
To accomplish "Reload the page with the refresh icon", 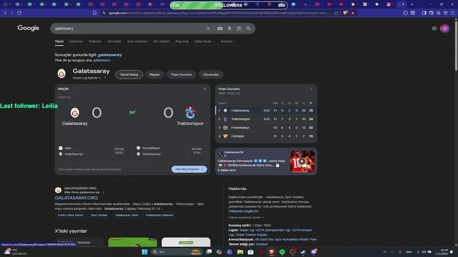I will 19,13.
